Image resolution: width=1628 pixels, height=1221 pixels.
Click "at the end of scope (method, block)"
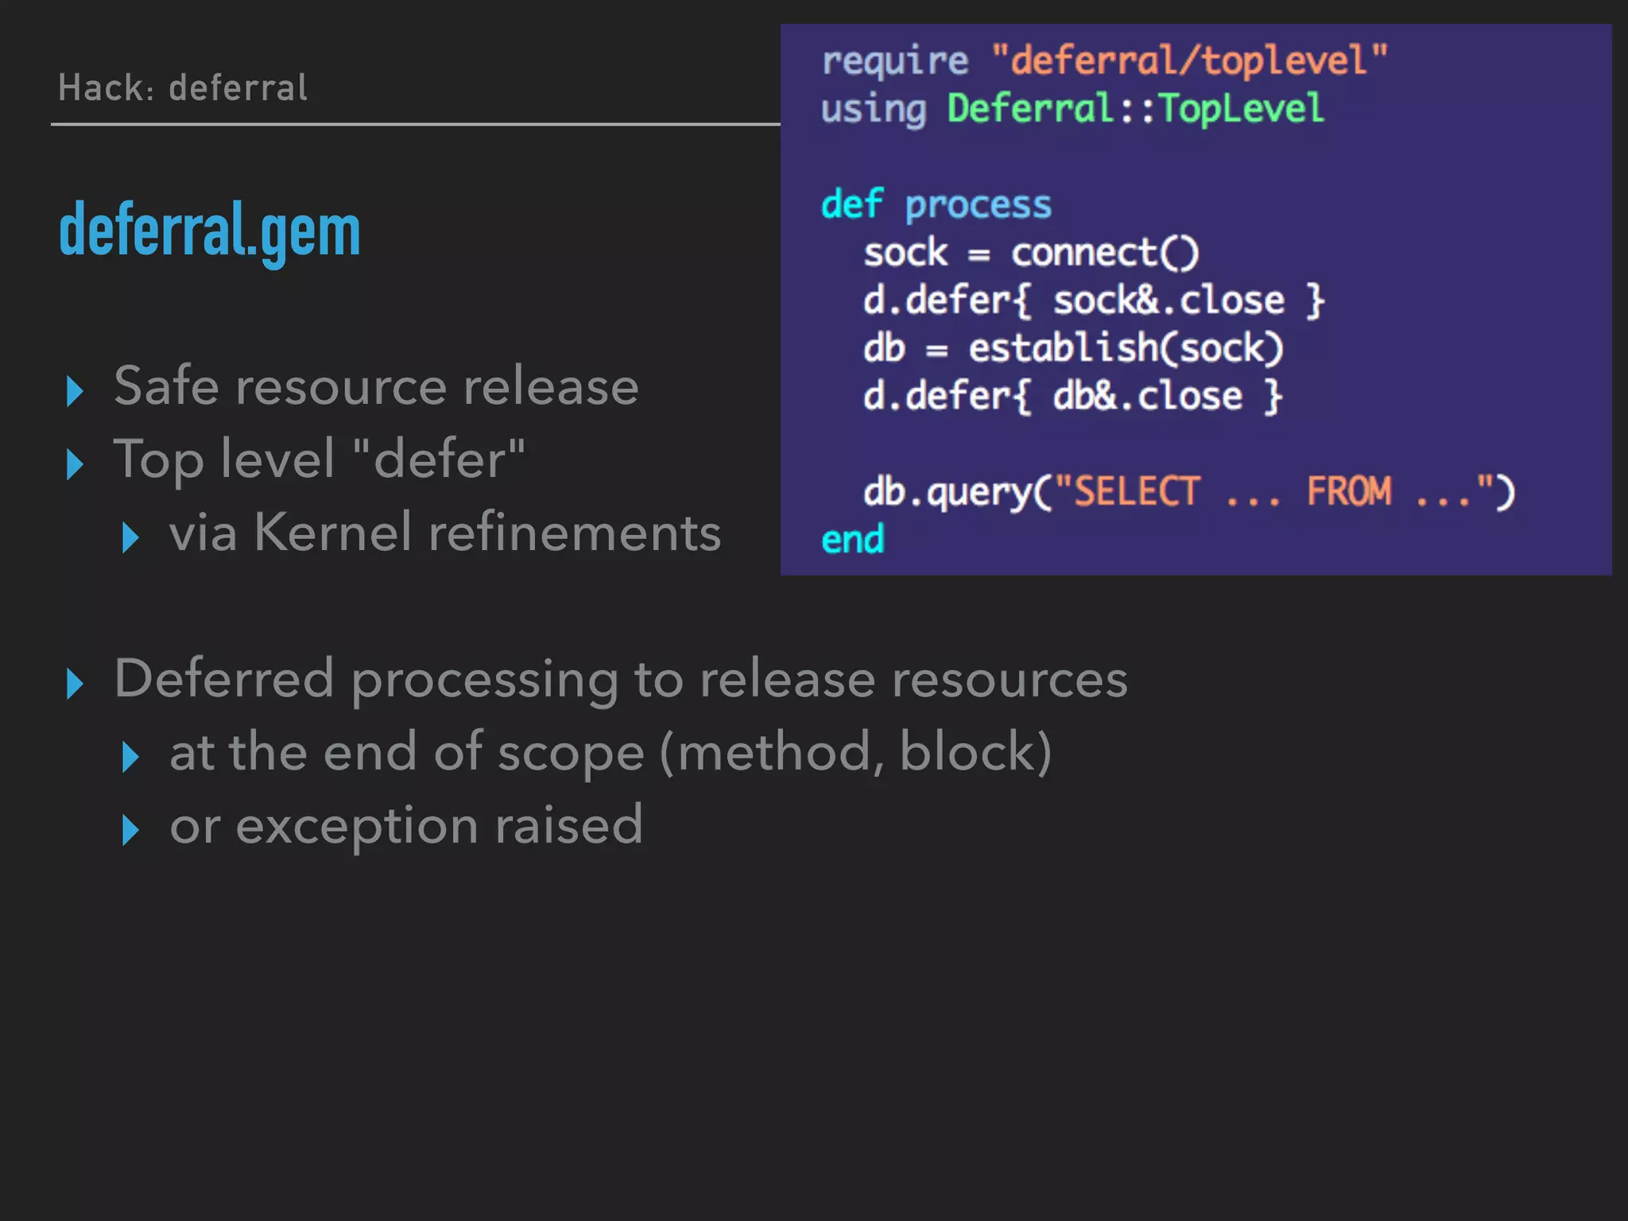610,752
